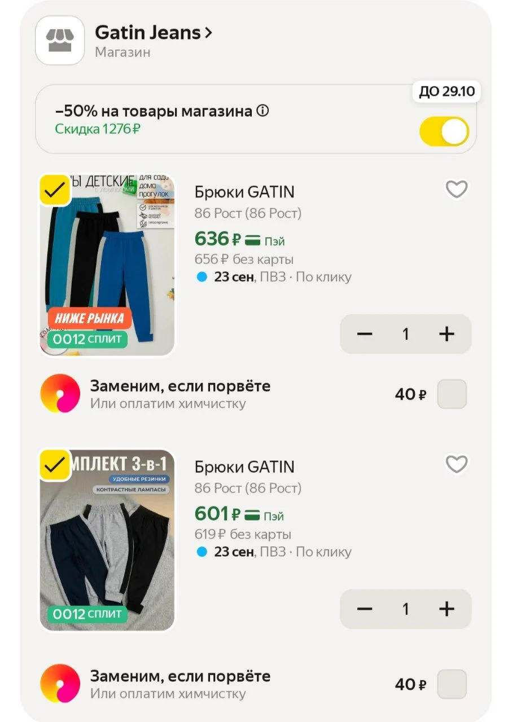Expand Gatin Jeans store chevron
512x722 pixels.
208,33
